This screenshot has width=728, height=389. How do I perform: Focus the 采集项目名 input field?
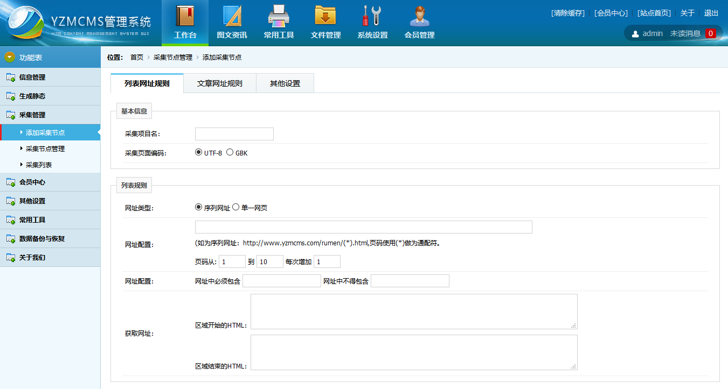click(x=234, y=134)
